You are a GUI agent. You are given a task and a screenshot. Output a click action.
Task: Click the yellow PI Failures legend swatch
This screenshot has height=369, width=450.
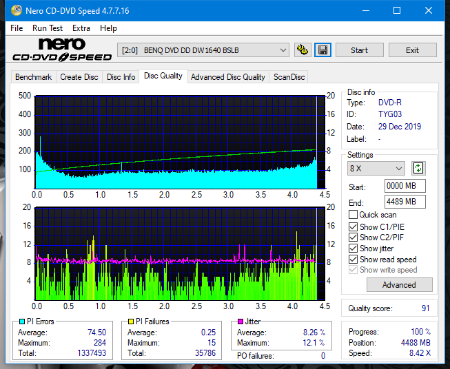(131, 321)
